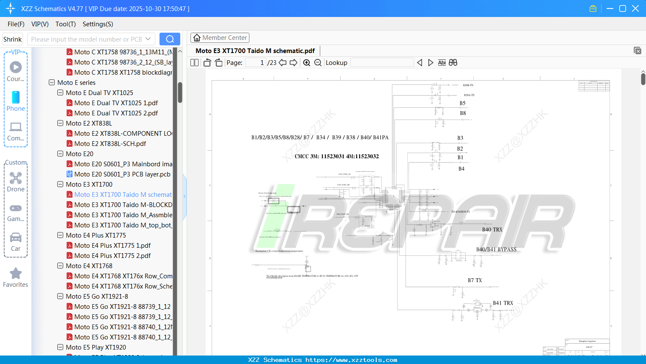Start a search with the blue magnifier button
Screen dimensions: 646x364
(x=169, y=39)
